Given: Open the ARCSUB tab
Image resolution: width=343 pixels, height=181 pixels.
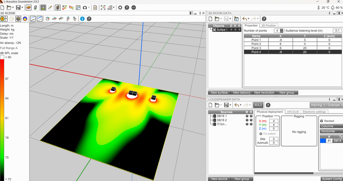Looking at the screenshot, I should point(293,112).
